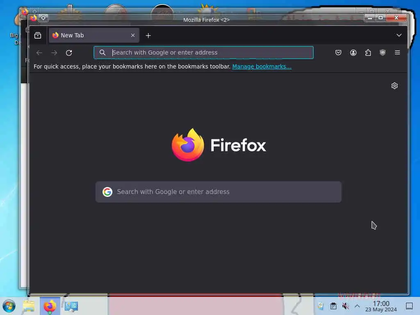Go back one page arrow
Viewport: 420px width, 315px height.
39,53
